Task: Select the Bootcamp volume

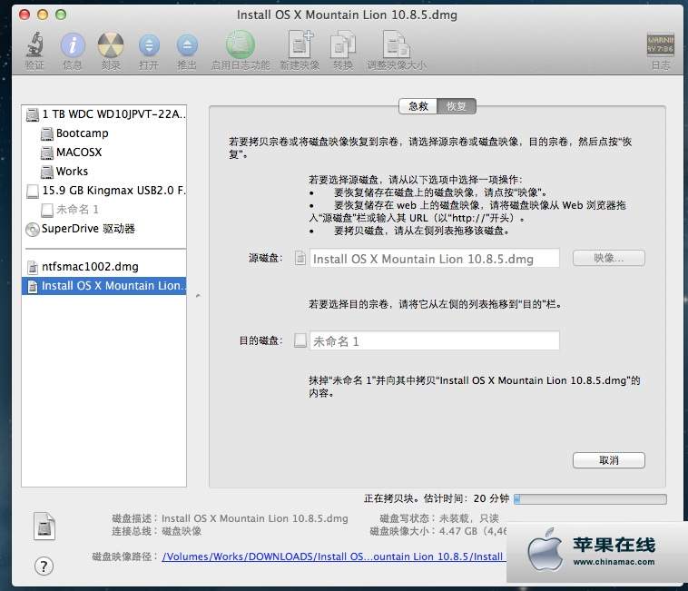Action: 104,133
